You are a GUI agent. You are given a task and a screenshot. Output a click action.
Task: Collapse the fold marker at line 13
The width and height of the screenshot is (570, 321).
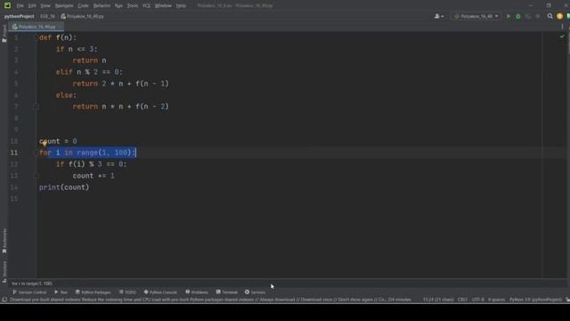pyautogui.click(x=37, y=176)
